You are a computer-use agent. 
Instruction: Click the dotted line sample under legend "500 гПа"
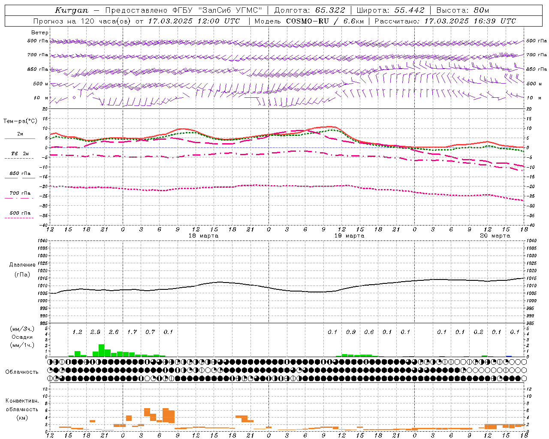[x=20, y=218]
